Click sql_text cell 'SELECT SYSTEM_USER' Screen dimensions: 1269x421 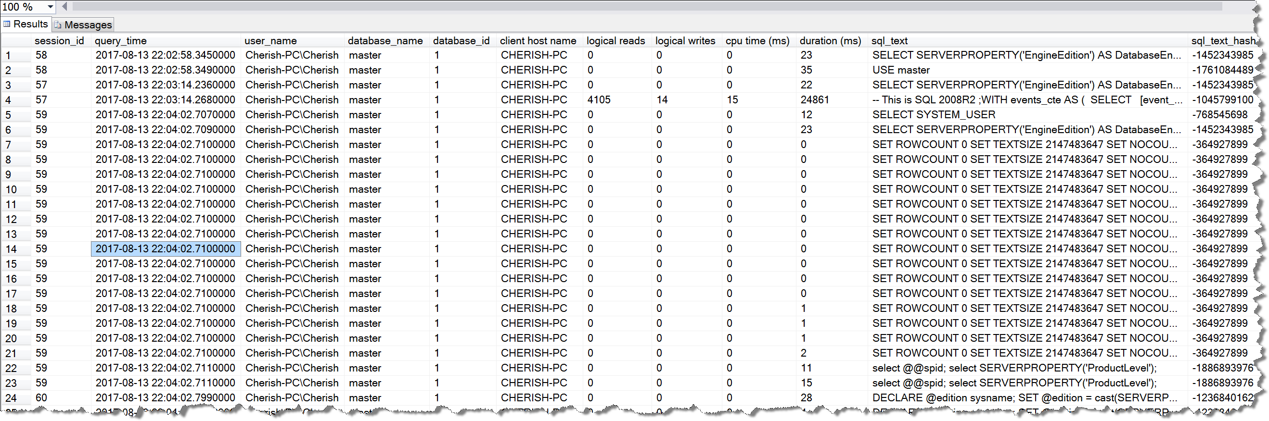[934, 114]
